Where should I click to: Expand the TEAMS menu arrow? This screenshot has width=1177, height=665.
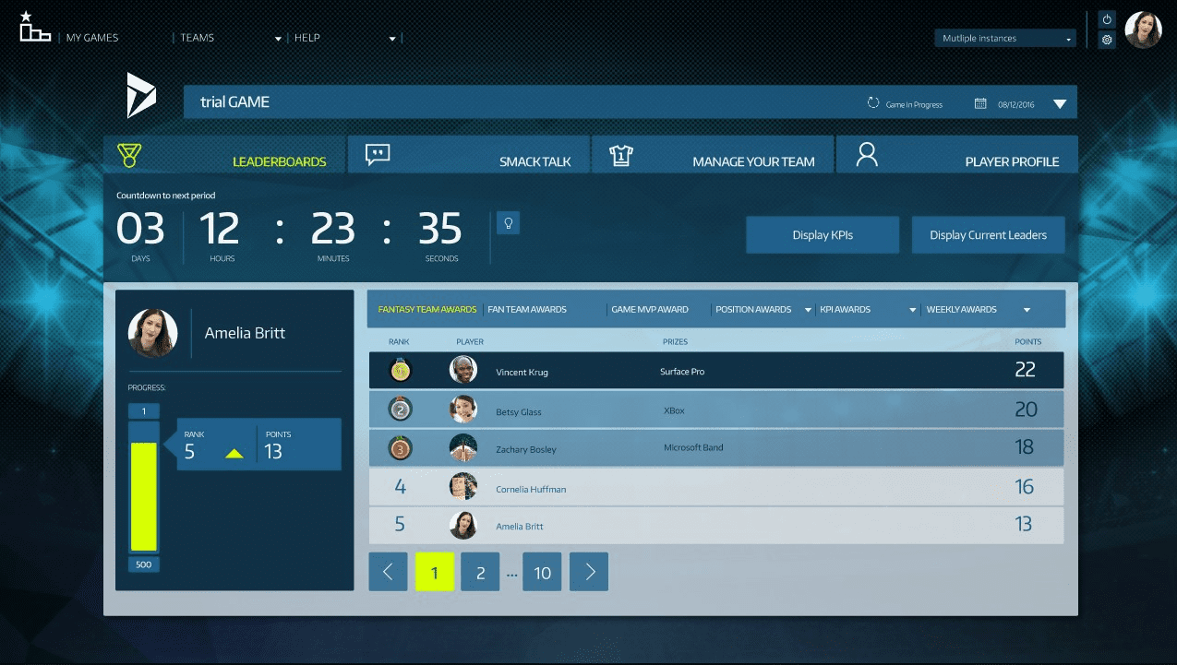278,39
